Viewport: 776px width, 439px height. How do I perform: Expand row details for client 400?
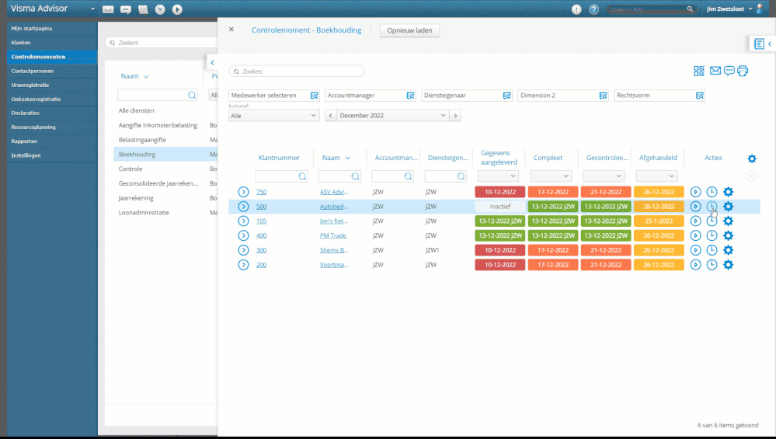click(x=243, y=235)
